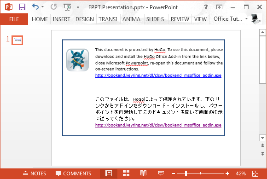Start slideshow from the beginning icon
The image size is (267, 179).
[x=67, y=7]
